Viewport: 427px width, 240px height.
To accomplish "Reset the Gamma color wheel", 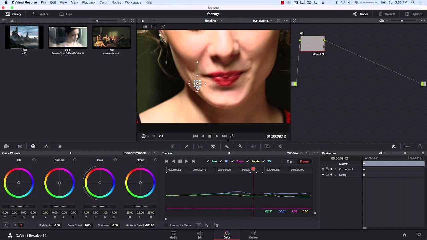I will (x=75, y=160).
